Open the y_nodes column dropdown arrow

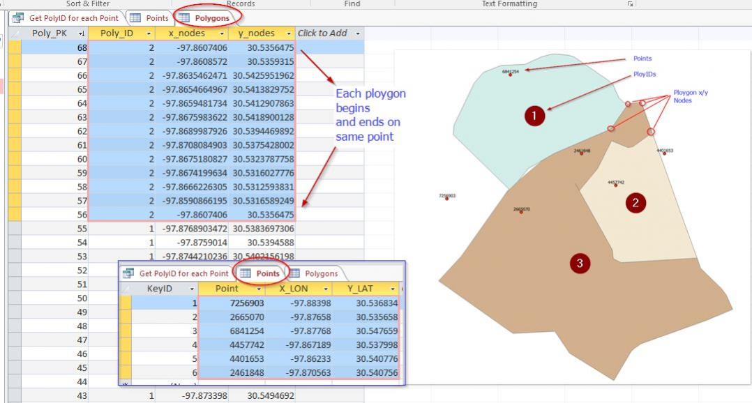(289, 33)
